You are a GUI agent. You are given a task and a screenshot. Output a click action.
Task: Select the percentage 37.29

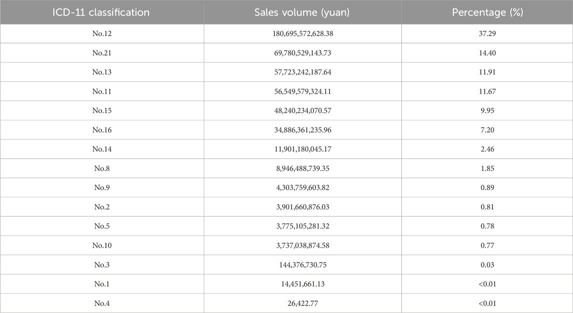point(487,33)
